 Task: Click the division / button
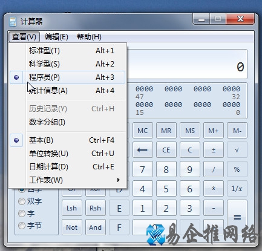click(x=214, y=169)
